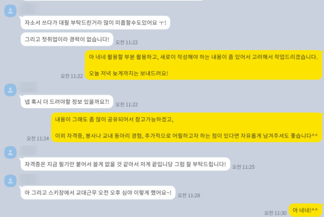The width and height of the screenshot is (324, 217).
Task: Click the yellow 아 네네 활용할 부분 bubble
Action: [203, 65]
